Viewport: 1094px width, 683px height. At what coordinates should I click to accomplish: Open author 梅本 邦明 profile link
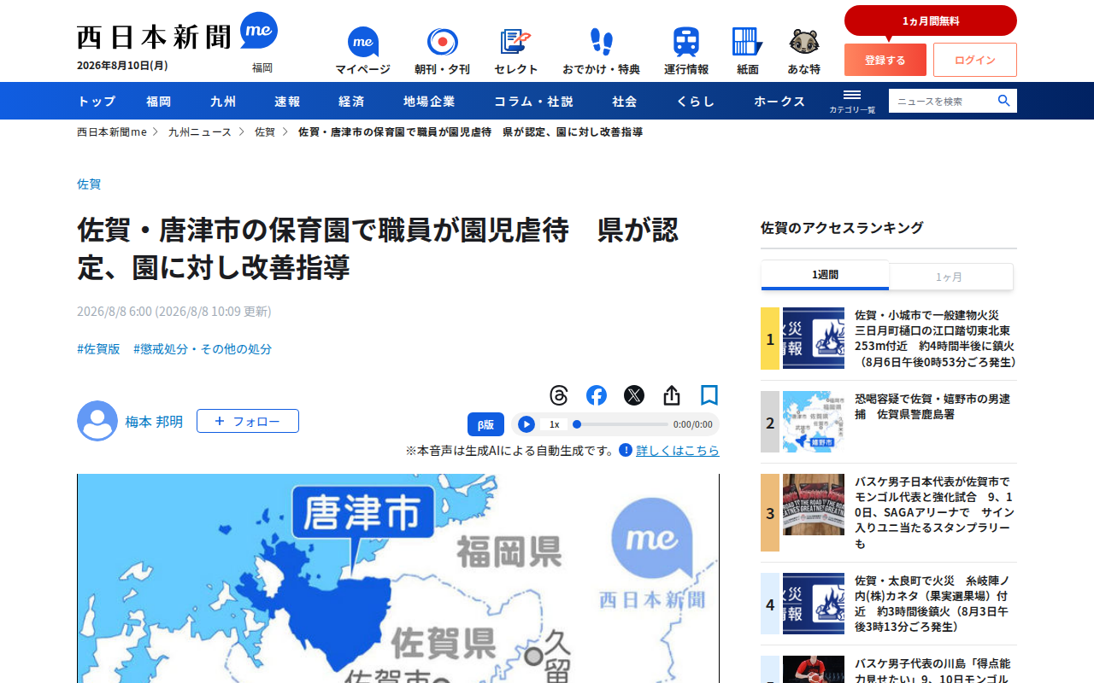pyautogui.click(x=154, y=422)
